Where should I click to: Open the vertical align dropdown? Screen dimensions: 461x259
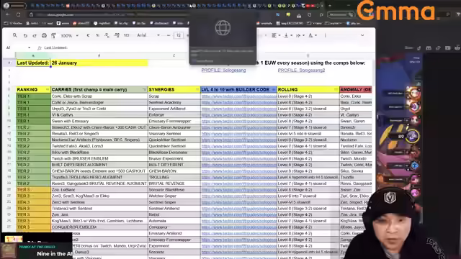click(288, 35)
